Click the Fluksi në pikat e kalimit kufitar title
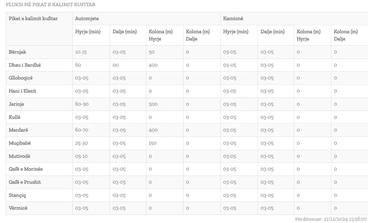This screenshot has width=368, height=223. pyautogui.click(x=51, y=5)
